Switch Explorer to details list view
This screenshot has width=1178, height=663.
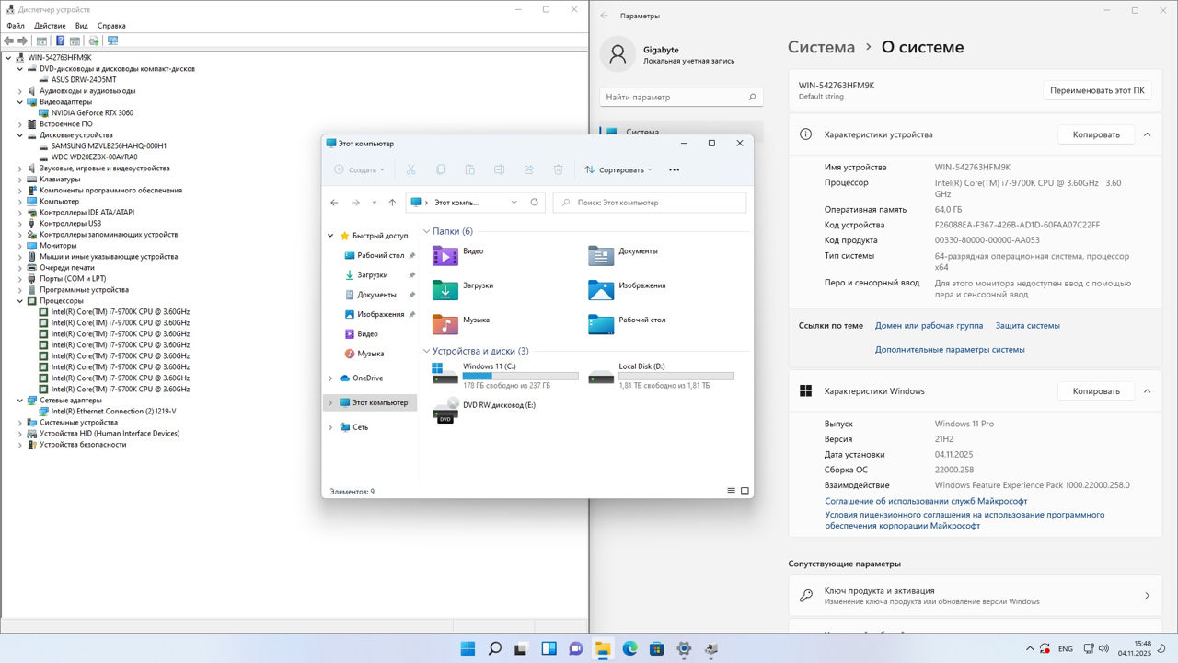pyautogui.click(x=732, y=492)
